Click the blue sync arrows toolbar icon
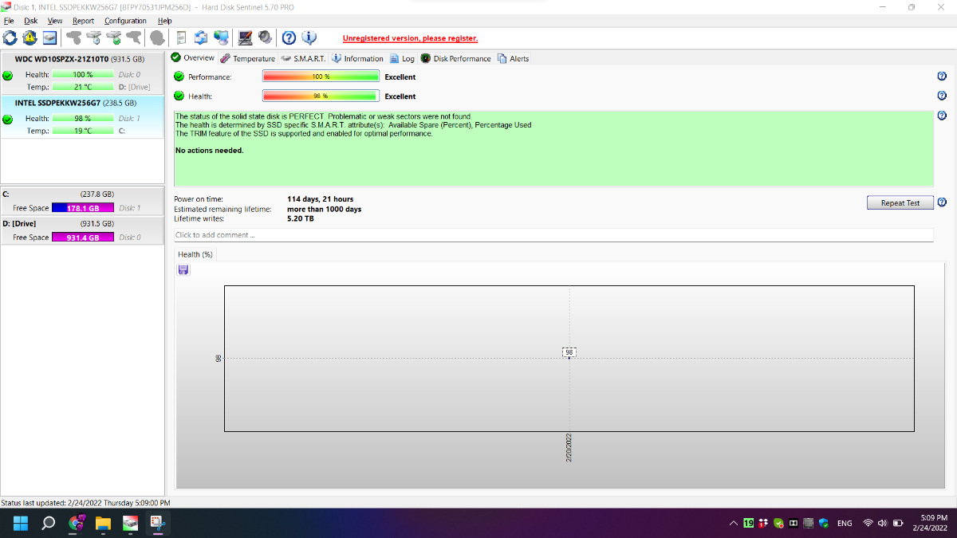The width and height of the screenshot is (957, 538). point(201,37)
